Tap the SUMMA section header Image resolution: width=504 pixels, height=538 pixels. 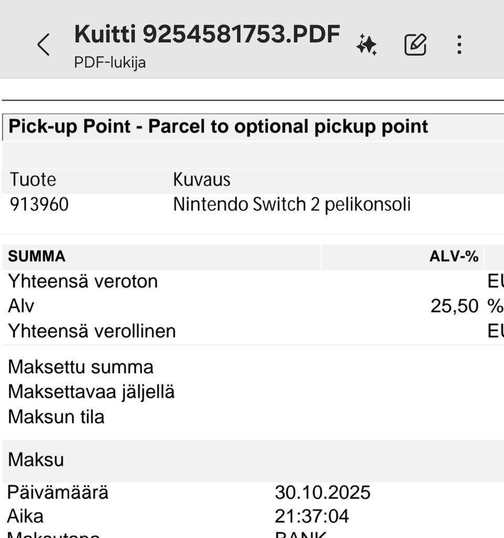point(37,256)
